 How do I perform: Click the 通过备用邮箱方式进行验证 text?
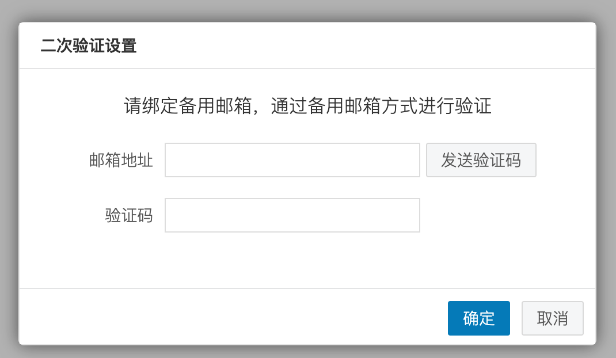tap(381, 106)
